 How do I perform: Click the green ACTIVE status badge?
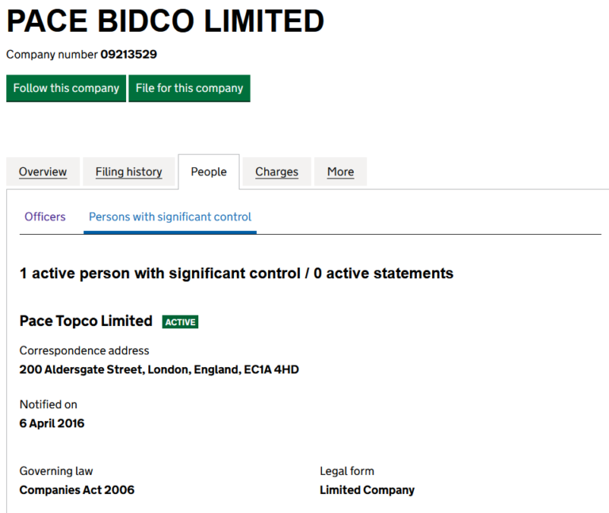click(x=180, y=322)
